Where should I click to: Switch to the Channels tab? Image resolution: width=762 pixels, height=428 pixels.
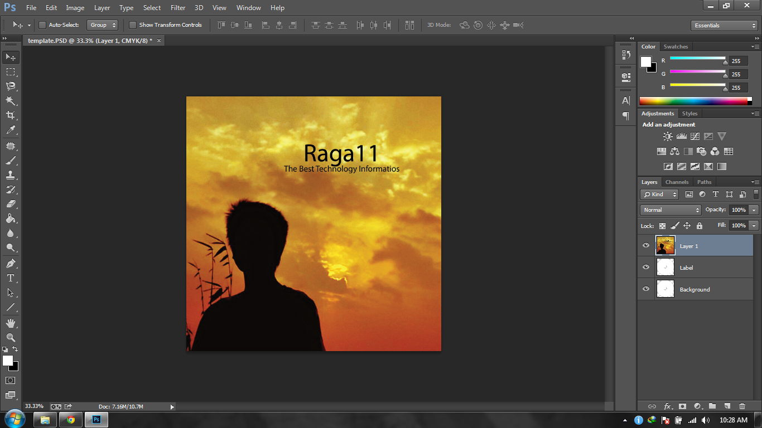click(677, 182)
